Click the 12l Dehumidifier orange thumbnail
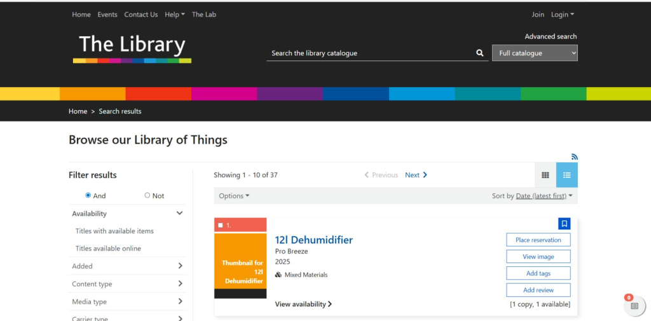 240,266
